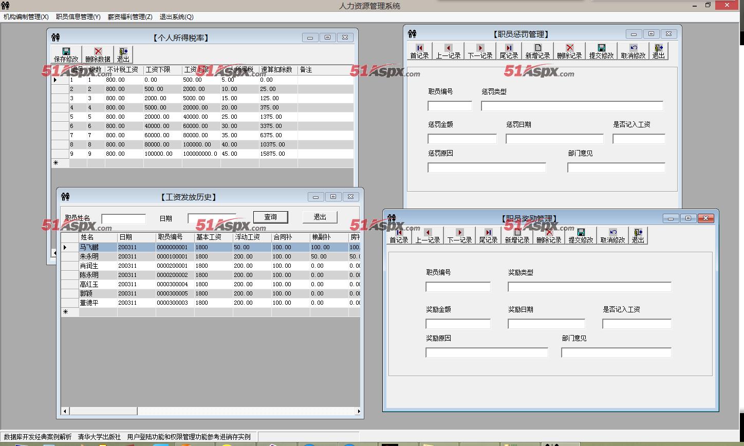Click horizontal scrollbar thumb in salary history window
The width and height of the screenshot is (744, 446).
(103, 411)
